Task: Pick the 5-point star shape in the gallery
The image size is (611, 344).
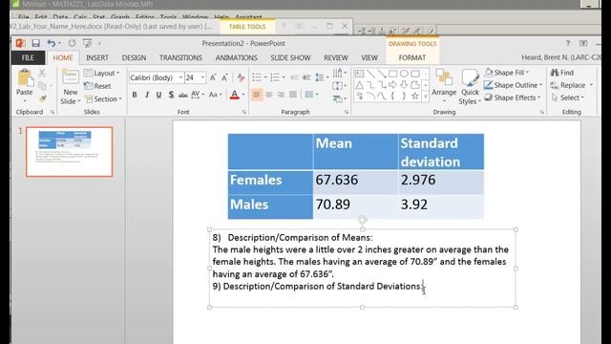Action: tap(415, 96)
